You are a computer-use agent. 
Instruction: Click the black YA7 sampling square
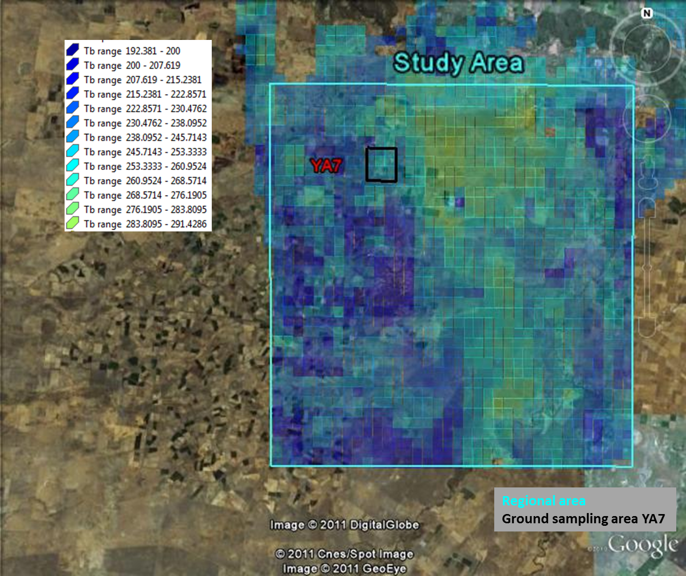(x=381, y=164)
